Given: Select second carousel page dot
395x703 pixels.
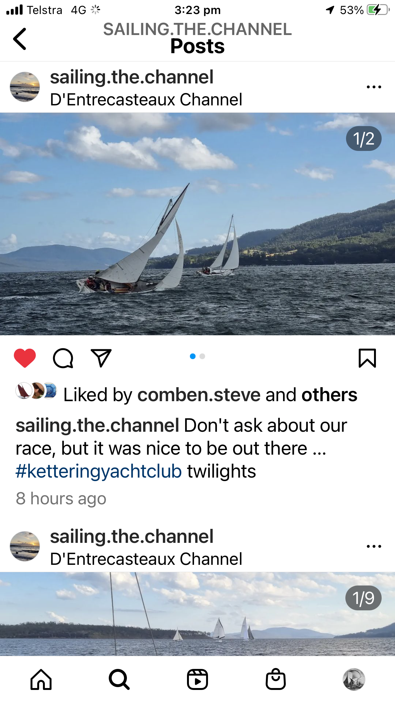Looking at the screenshot, I should (x=202, y=356).
